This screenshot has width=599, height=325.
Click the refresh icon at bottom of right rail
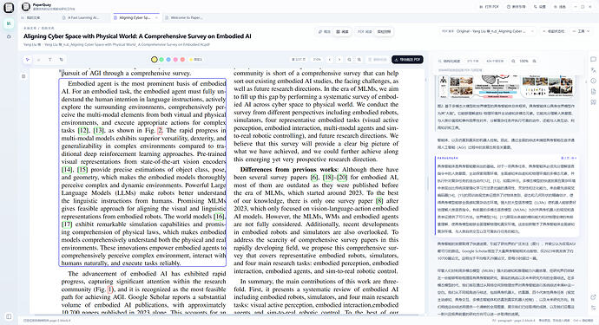[x=593, y=297]
